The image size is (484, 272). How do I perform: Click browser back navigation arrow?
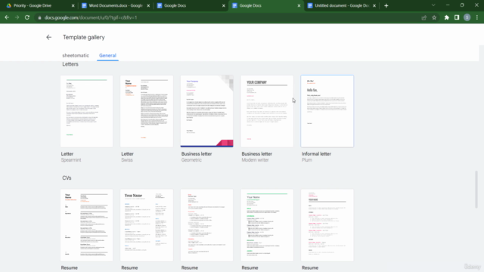coord(7,17)
